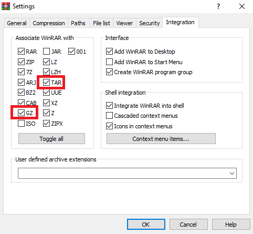Toggle the 7Z checkbox
This screenshot has width=253, height=234.
[21, 72]
